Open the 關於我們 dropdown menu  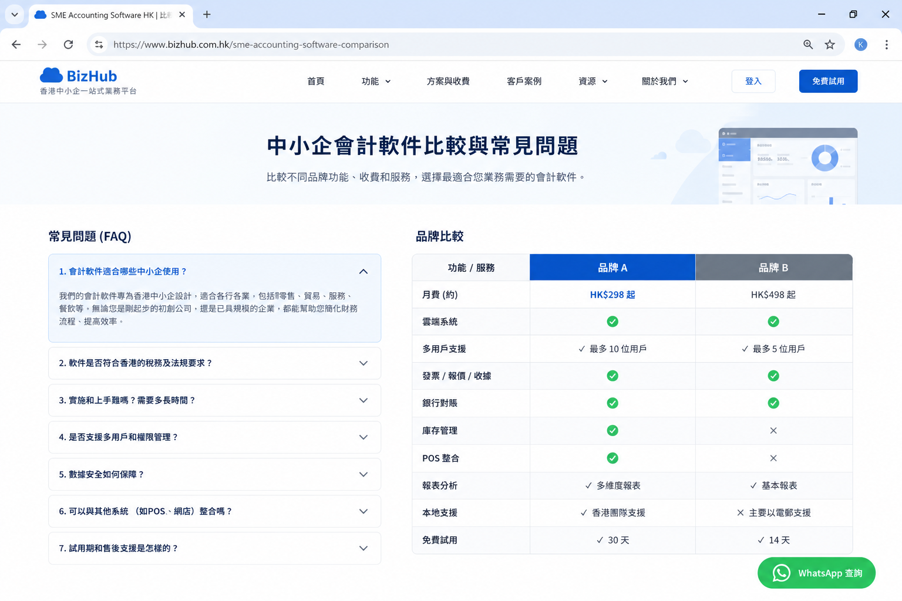coord(665,82)
